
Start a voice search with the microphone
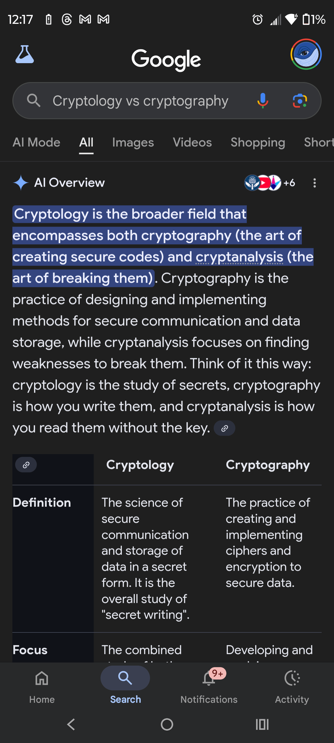point(263,100)
